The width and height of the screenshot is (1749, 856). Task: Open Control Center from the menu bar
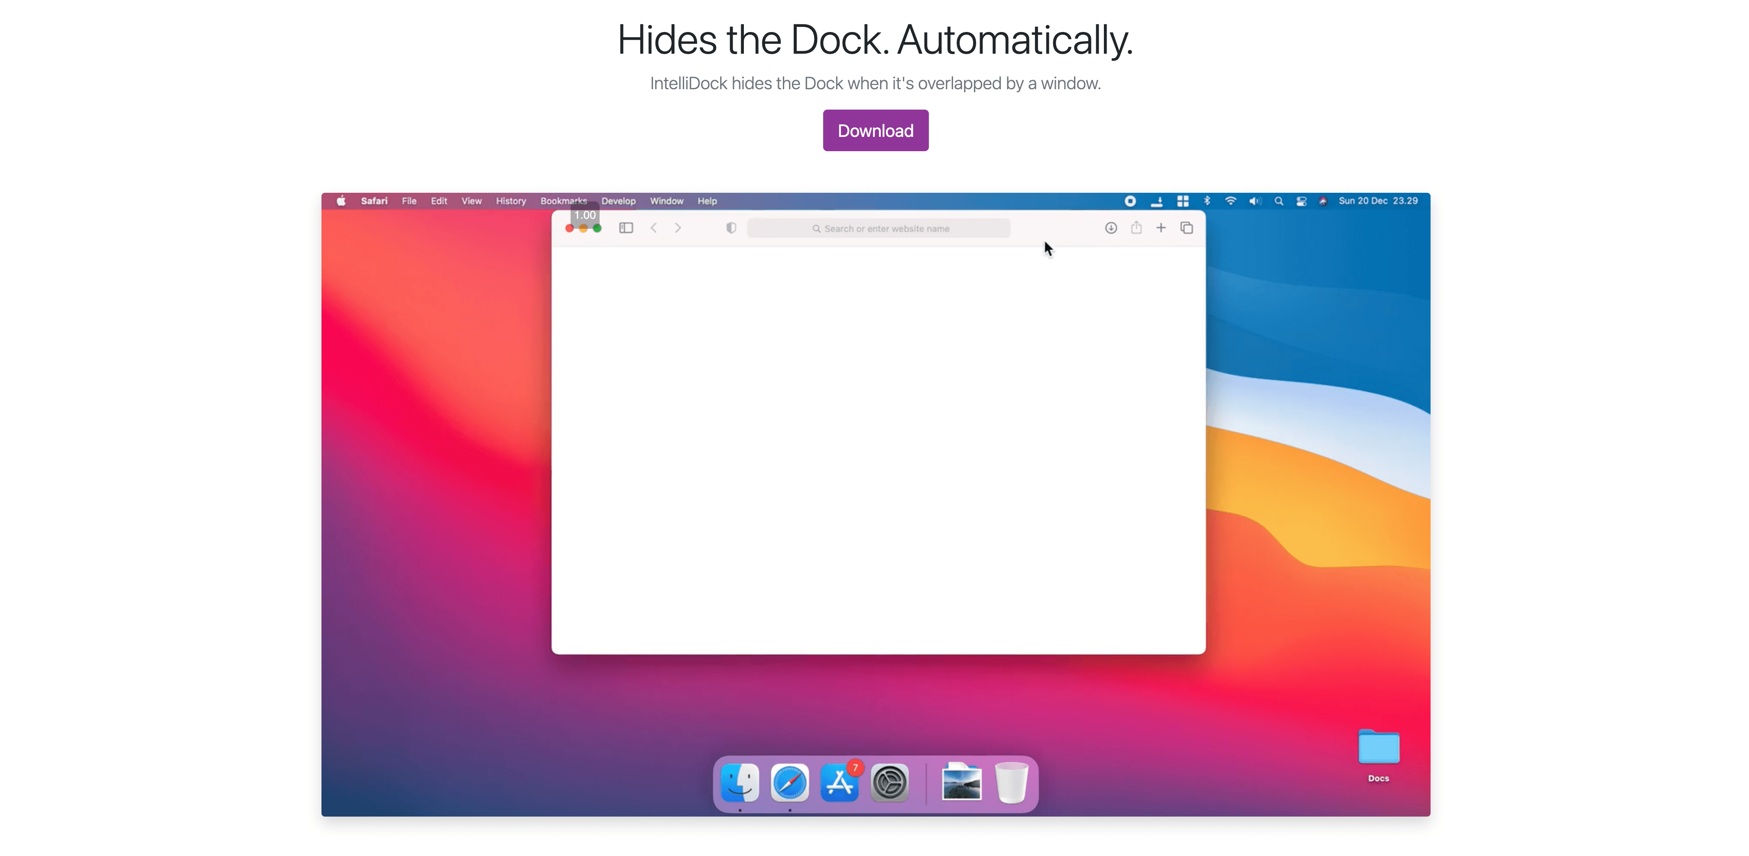(1301, 201)
